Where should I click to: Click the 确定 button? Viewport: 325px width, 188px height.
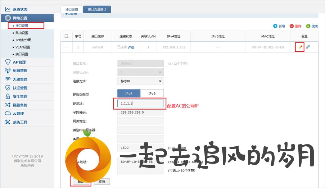click(x=81, y=182)
